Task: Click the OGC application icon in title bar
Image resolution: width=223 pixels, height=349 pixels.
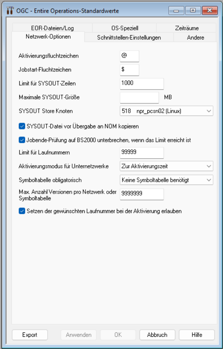Action: coord(10,11)
